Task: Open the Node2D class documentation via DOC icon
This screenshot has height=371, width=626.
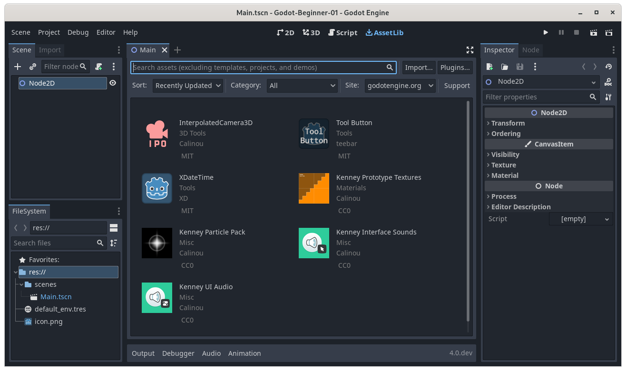Action: 608,81
